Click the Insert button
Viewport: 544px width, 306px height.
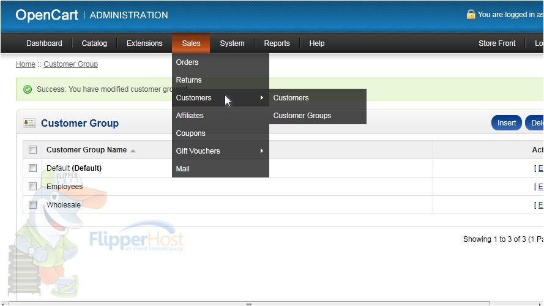[x=507, y=123]
